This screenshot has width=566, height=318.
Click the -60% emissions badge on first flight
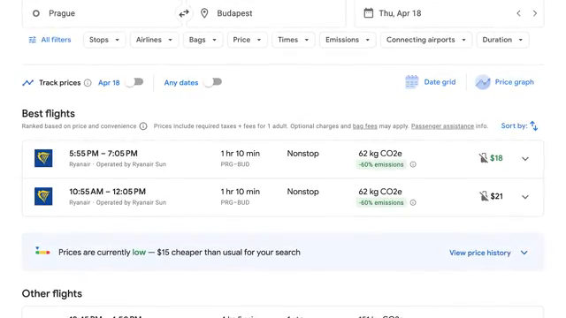381,164
